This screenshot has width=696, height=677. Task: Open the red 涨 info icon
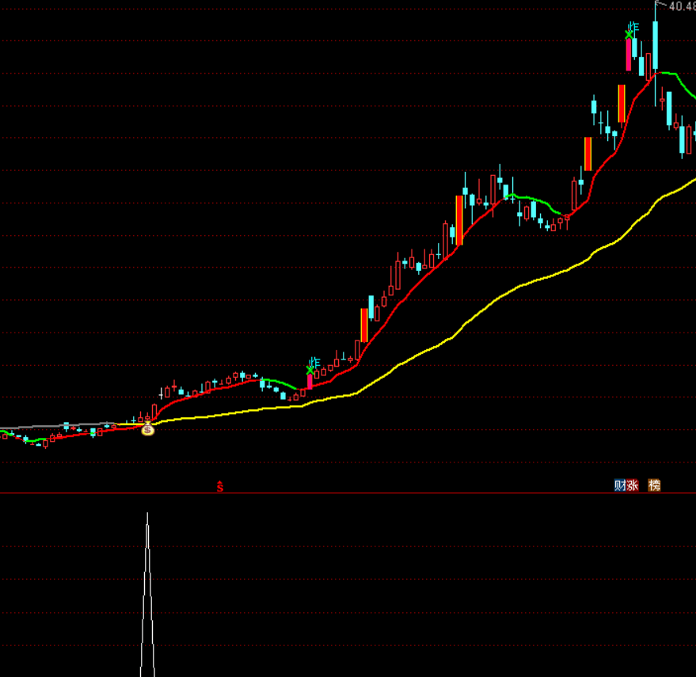pyautogui.click(x=633, y=485)
